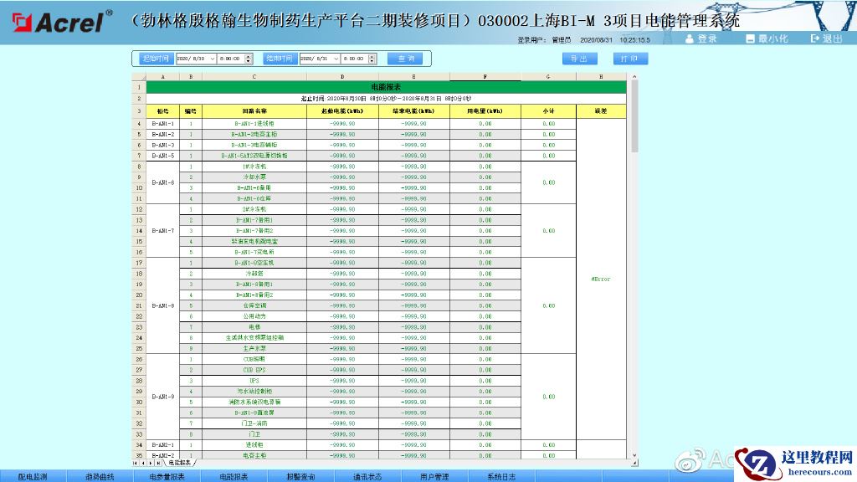Click the 回路名称 column heading cell

[254, 111]
